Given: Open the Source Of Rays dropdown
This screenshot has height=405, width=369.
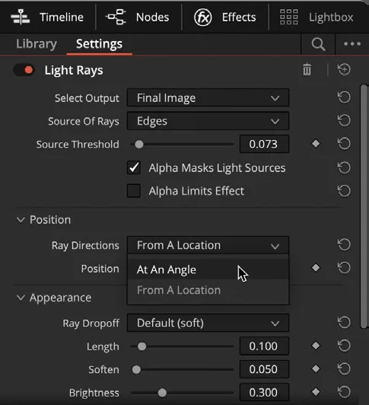Looking at the screenshot, I should 208,121.
